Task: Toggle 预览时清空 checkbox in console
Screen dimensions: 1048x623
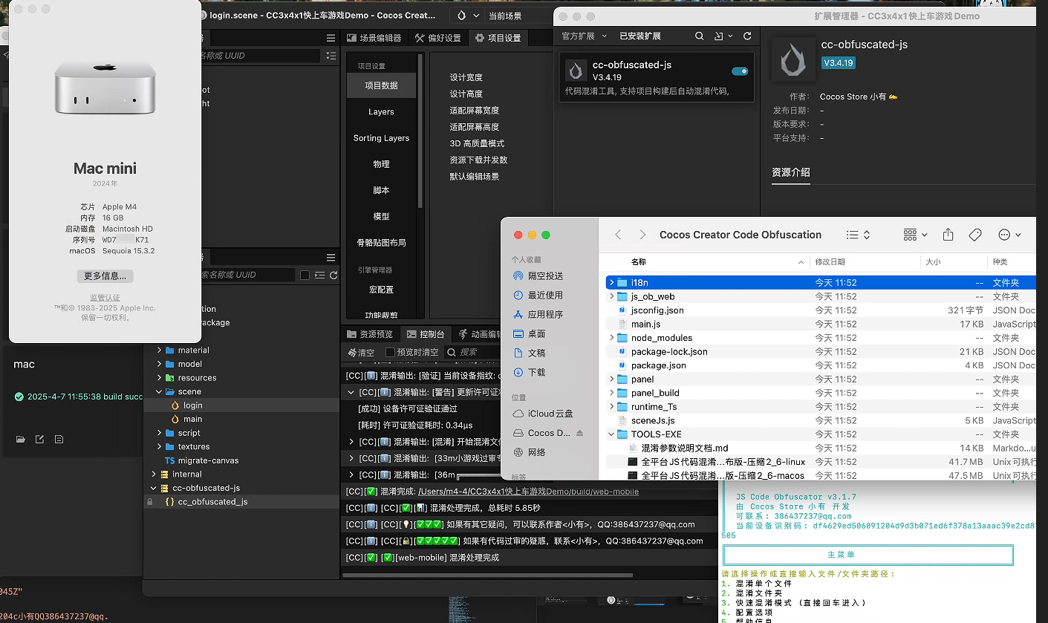Action: pyautogui.click(x=391, y=352)
